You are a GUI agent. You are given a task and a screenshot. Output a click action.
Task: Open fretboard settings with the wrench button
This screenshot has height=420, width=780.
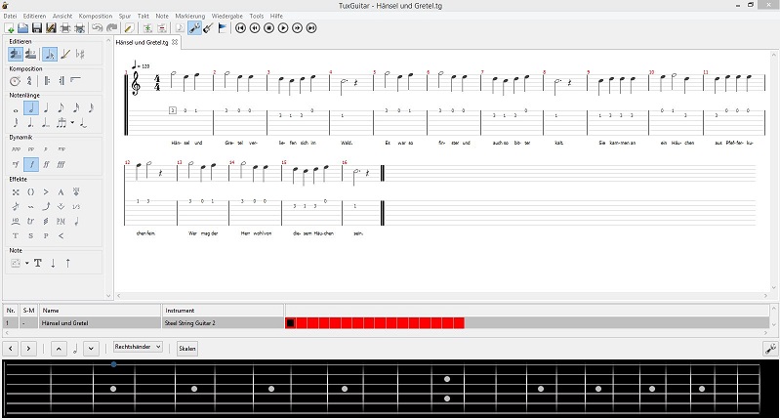tap(770, 349)
